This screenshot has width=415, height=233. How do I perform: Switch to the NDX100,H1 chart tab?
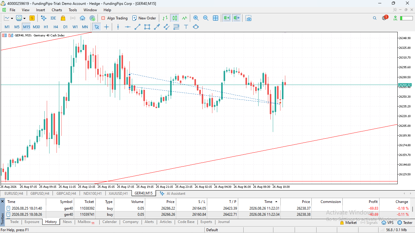coord(93,194)
